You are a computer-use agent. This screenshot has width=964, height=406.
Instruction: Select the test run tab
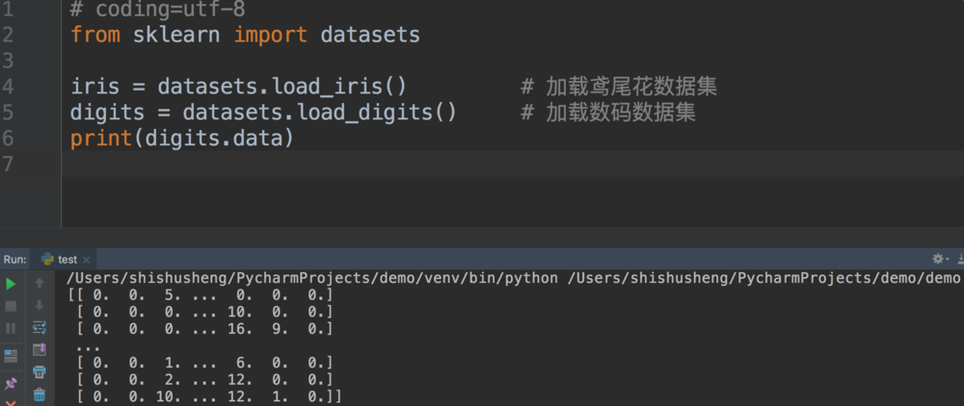(x=67, y=259)
